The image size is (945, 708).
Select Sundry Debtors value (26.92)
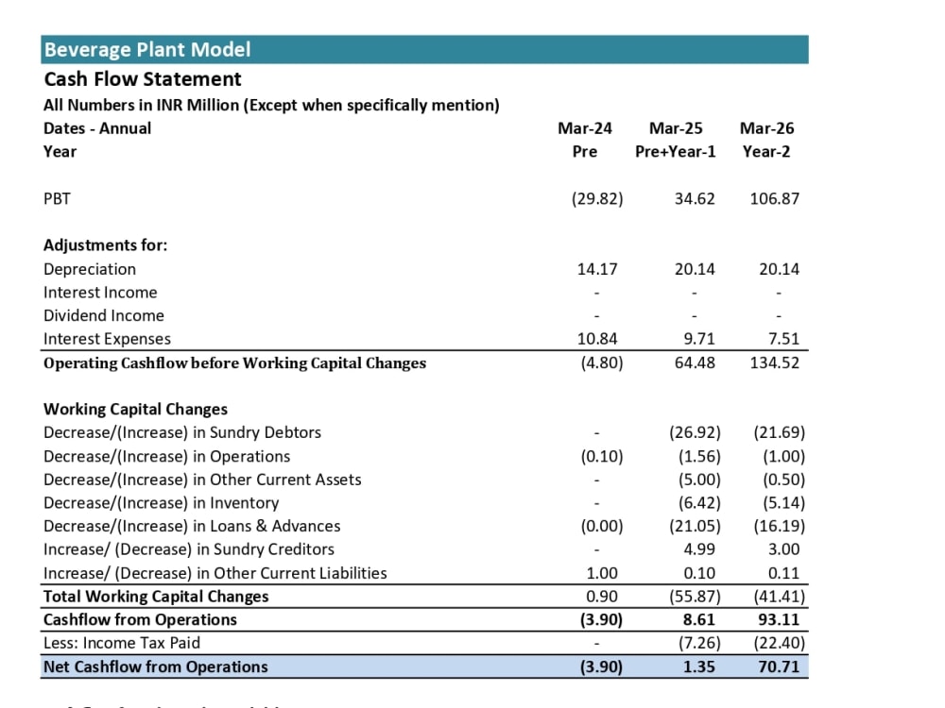tap(695, 433)
